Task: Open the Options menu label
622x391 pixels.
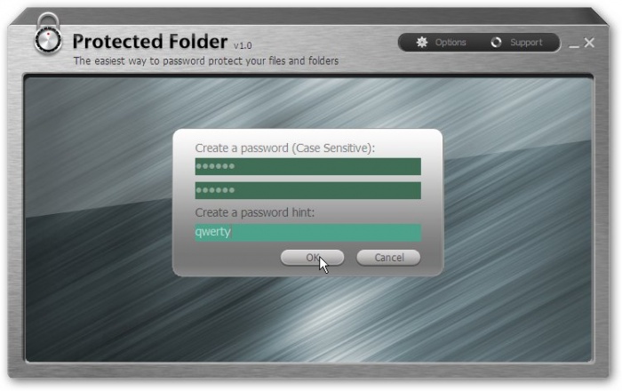Action: (x=451, y=43)
